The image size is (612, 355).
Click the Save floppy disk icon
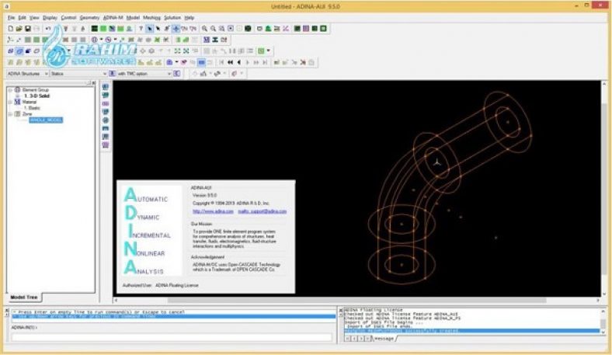click(28, 29)
